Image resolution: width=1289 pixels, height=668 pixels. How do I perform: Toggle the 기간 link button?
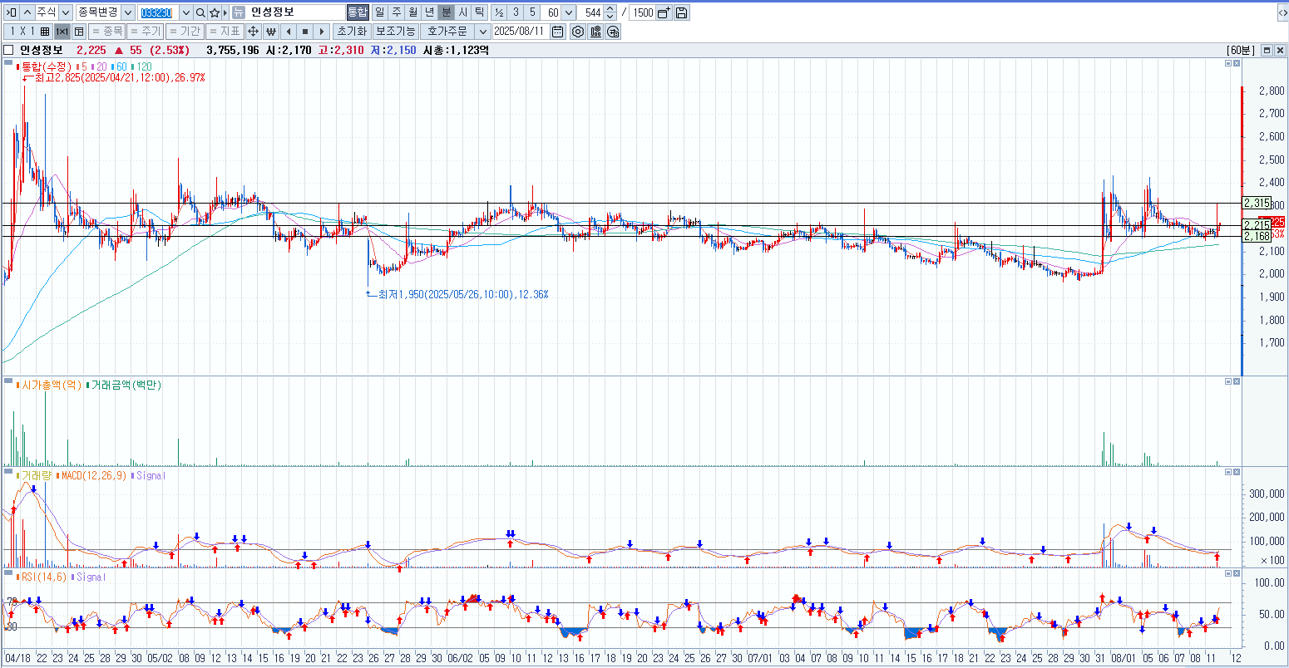pyautogui.click(x=184, y=32)
